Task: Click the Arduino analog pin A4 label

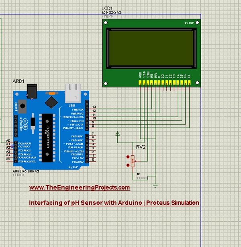Action: click(8, 155)
